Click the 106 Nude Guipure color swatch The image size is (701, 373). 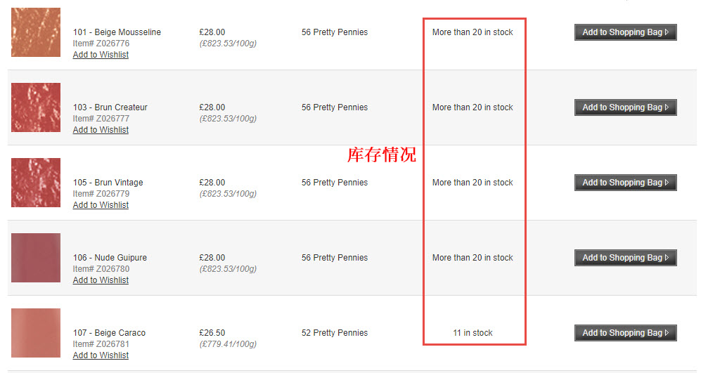[36, 258]
